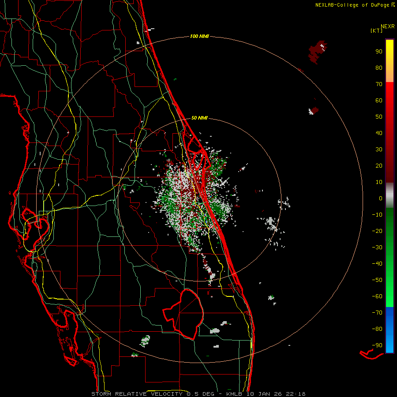Screen dimensions: 397x397
Task: Click the positive 50 scale value
Action: pyautogui.click(x=379, y=117)
